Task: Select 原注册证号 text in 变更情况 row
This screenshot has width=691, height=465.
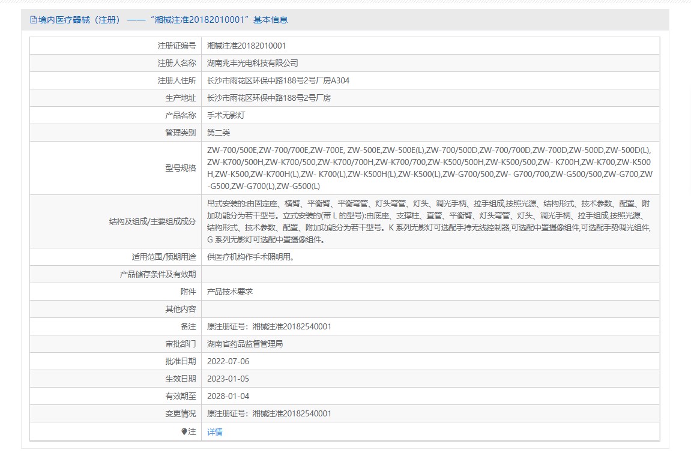Action: click(269, 413)
